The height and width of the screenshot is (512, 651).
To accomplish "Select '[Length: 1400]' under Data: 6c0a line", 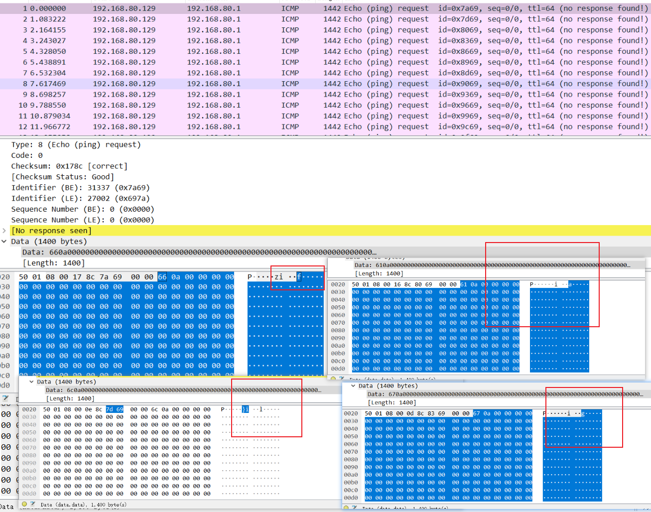I will (x=70, y=398).
